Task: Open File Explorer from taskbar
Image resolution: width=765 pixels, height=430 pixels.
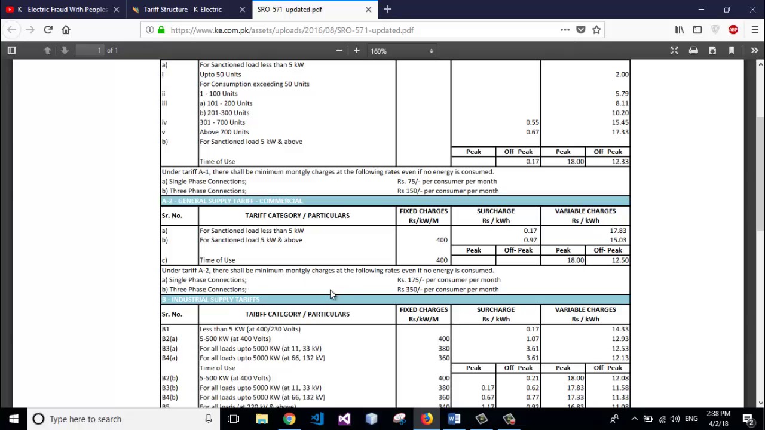Action: pyautogui.click(x=261, y=419)
